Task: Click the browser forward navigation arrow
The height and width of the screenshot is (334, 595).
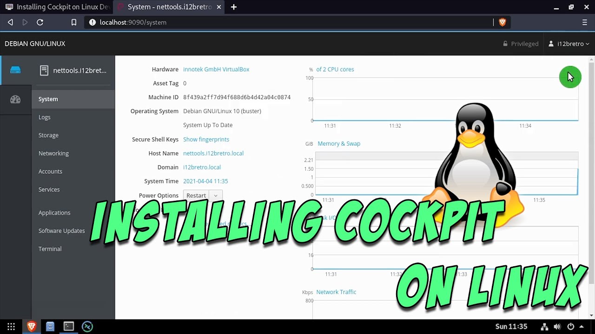Action: tap(25, 22)
